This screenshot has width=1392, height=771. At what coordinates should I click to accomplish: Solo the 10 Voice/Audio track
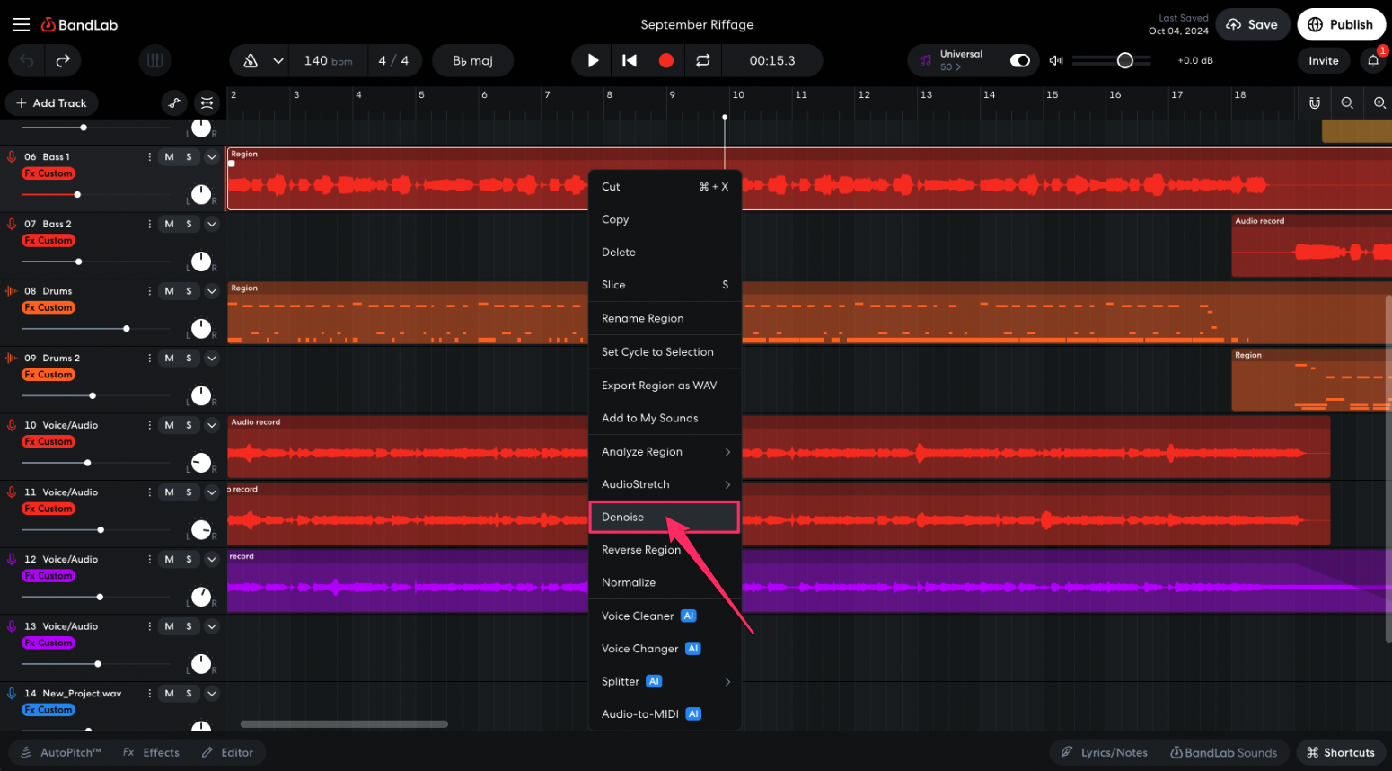click(x=189, y=425)
